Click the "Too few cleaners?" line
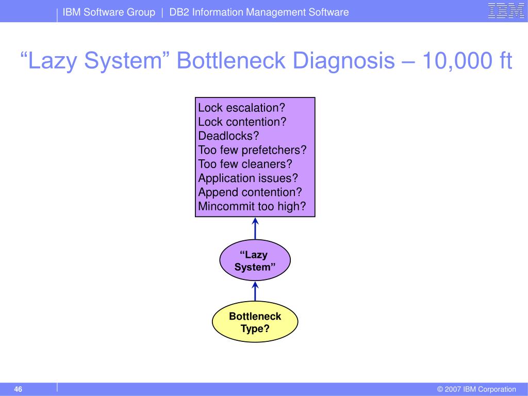The image size is (528, 396). [x=245, y=164]
